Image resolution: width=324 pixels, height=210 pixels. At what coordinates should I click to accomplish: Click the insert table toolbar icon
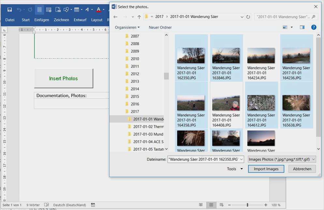[77, 10]
